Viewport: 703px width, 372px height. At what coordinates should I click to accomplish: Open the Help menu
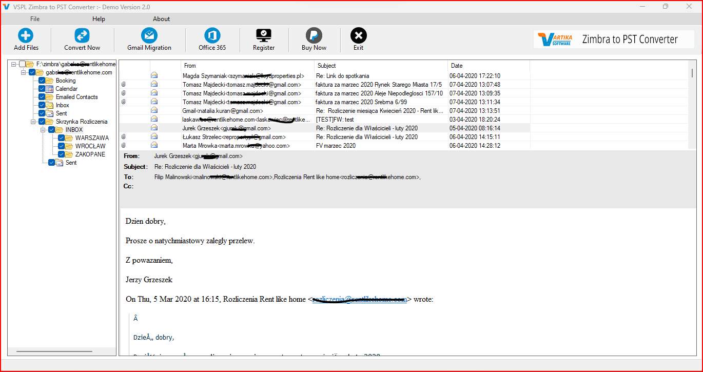tap(99, 19)
